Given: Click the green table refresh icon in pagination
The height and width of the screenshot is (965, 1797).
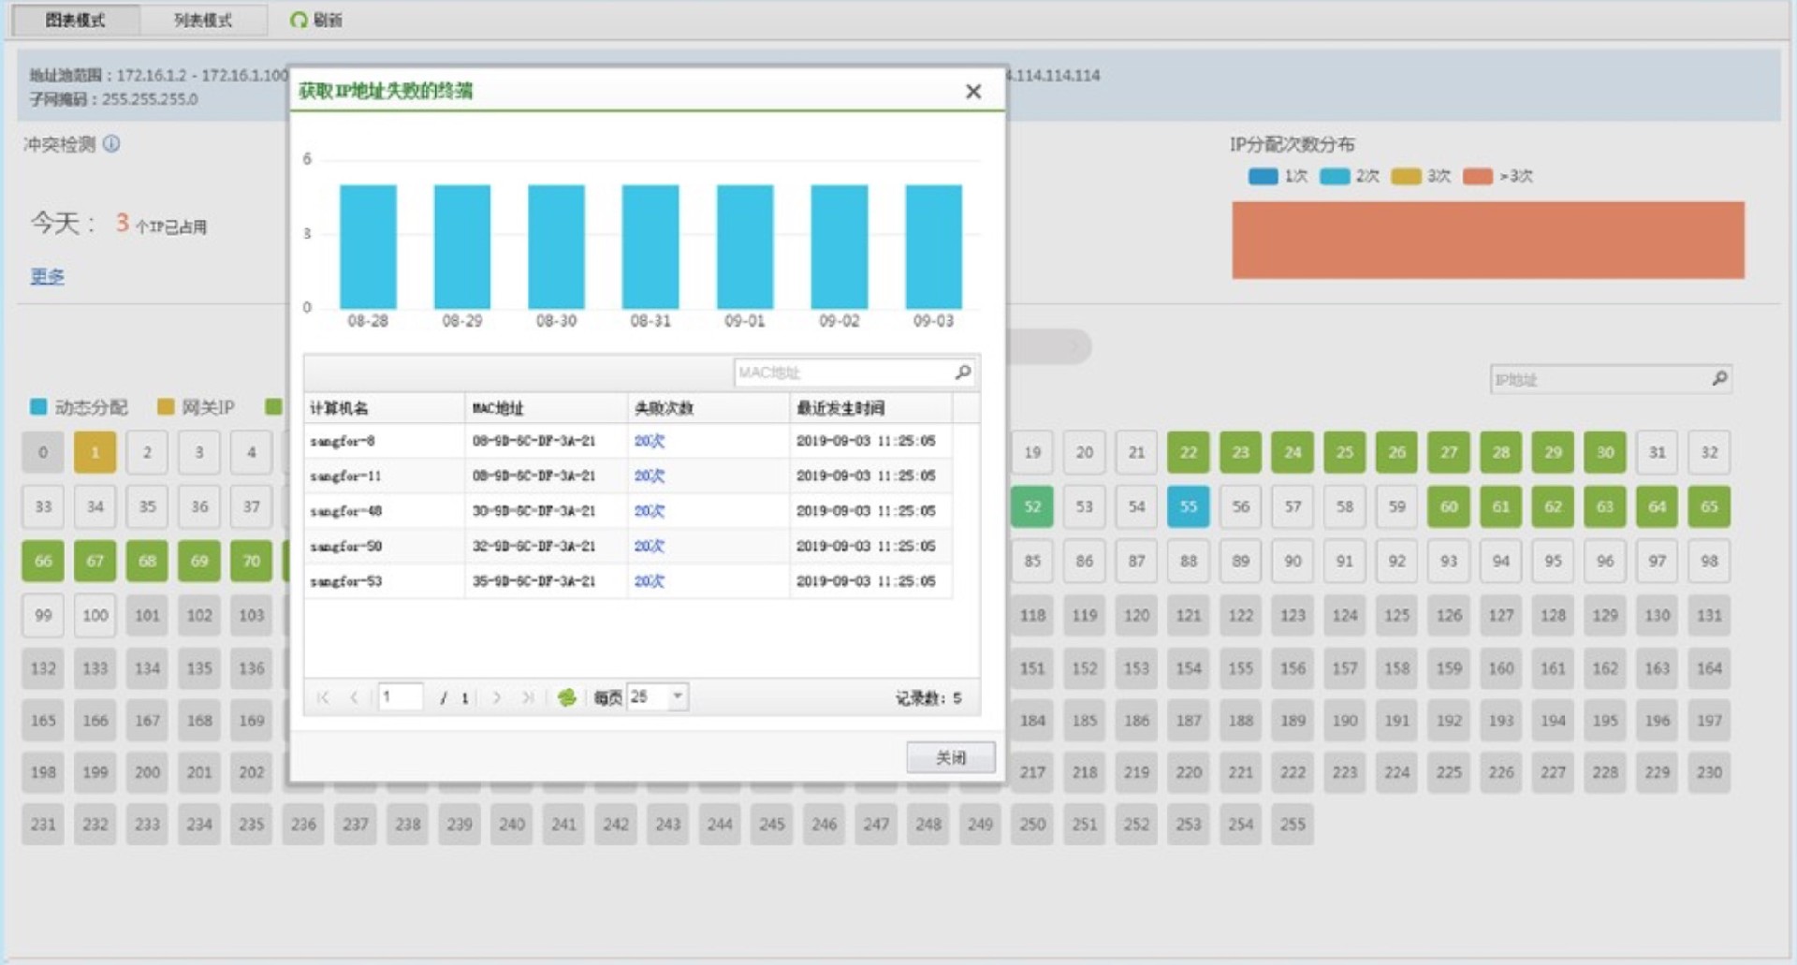Looking at the screenshot, I should point(566,697).
